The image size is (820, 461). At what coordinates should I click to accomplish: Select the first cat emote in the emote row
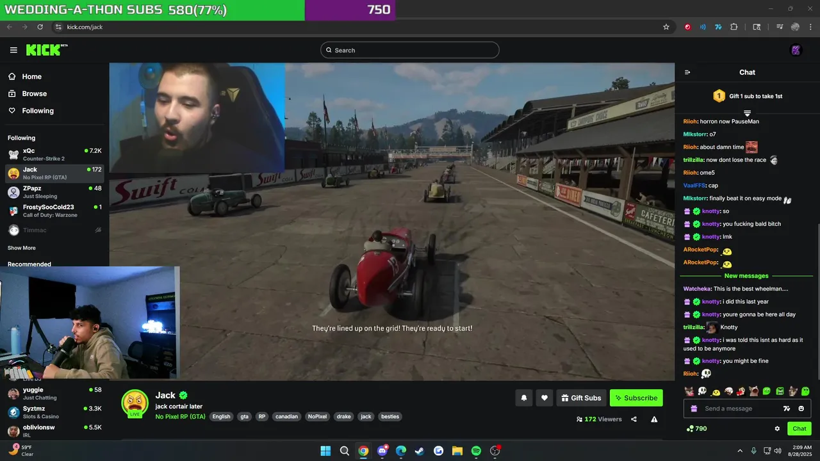tap(689, 391)
